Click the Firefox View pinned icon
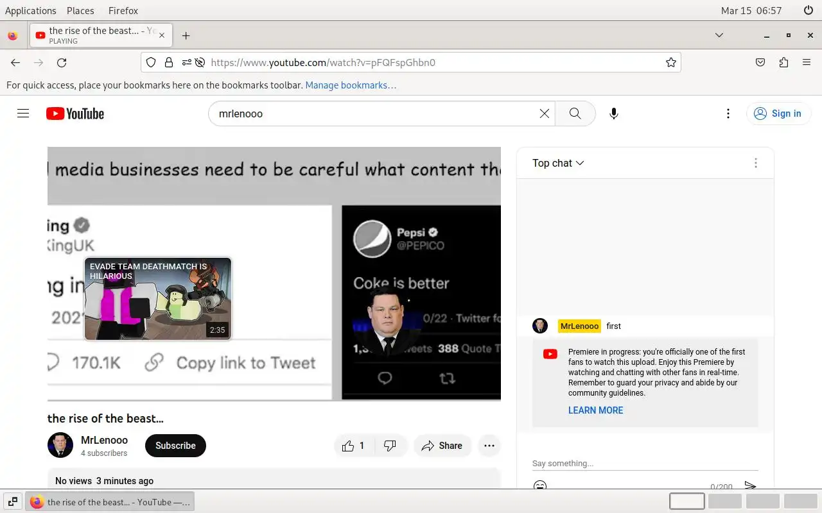Image resolution: width=822 pixels, height=513 pixels. coord(13,35)
